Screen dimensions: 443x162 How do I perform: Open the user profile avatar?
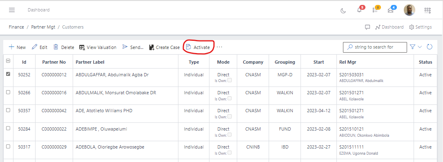coord(410,10)
